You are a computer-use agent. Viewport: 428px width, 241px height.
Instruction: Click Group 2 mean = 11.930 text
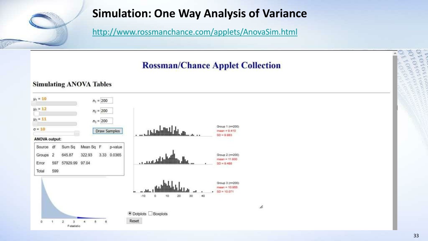click(227, 159)
